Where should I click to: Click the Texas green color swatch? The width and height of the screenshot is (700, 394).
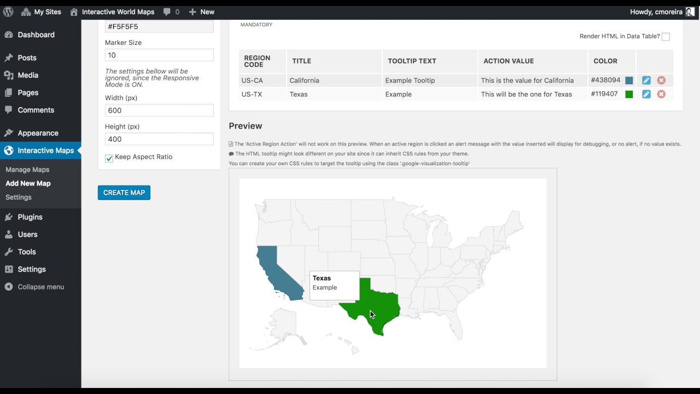pyautogui.click(x=629, y=94)
